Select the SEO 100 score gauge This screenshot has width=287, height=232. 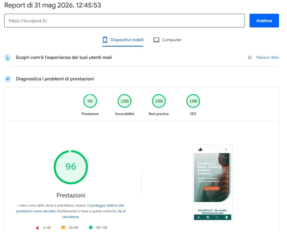(x=193, y=101)
